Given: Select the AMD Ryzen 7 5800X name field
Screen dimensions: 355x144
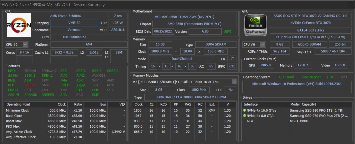Looking at the screenshot, I should pyautogui.click(x=66, y=16).
